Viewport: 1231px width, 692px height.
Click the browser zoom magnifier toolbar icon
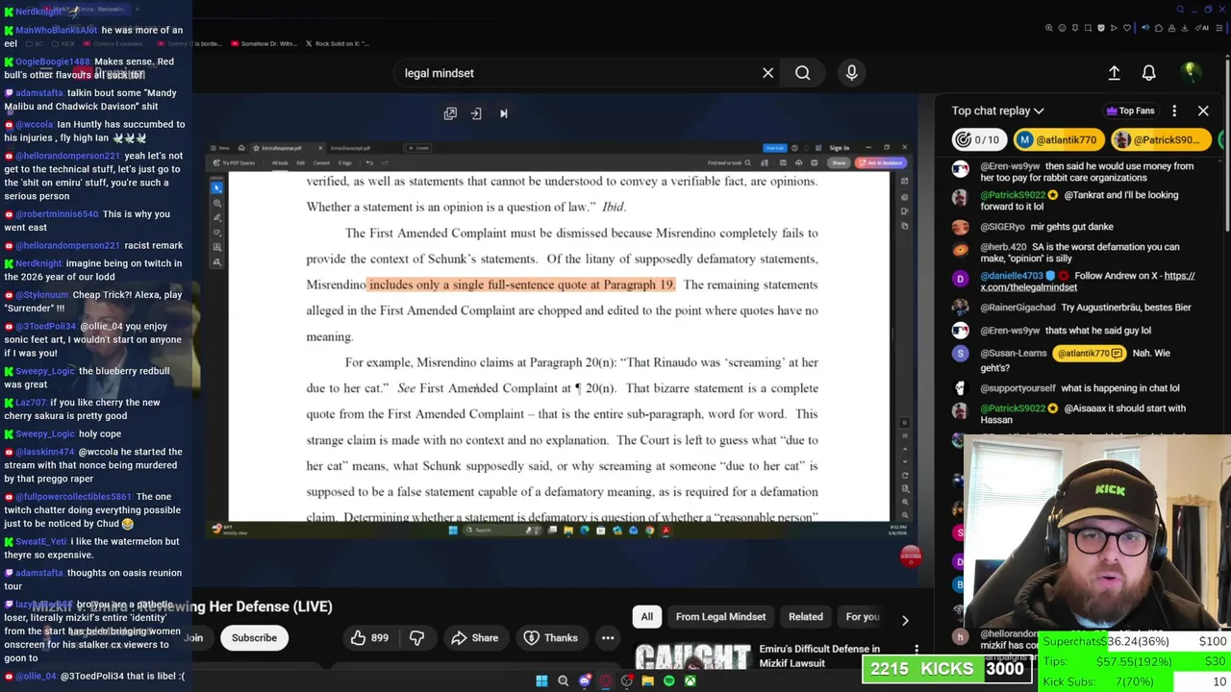point(1049,28)
